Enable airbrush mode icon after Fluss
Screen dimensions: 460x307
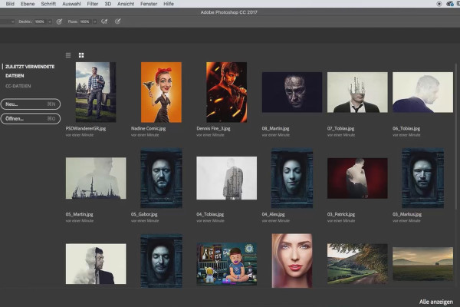[104, 21]
